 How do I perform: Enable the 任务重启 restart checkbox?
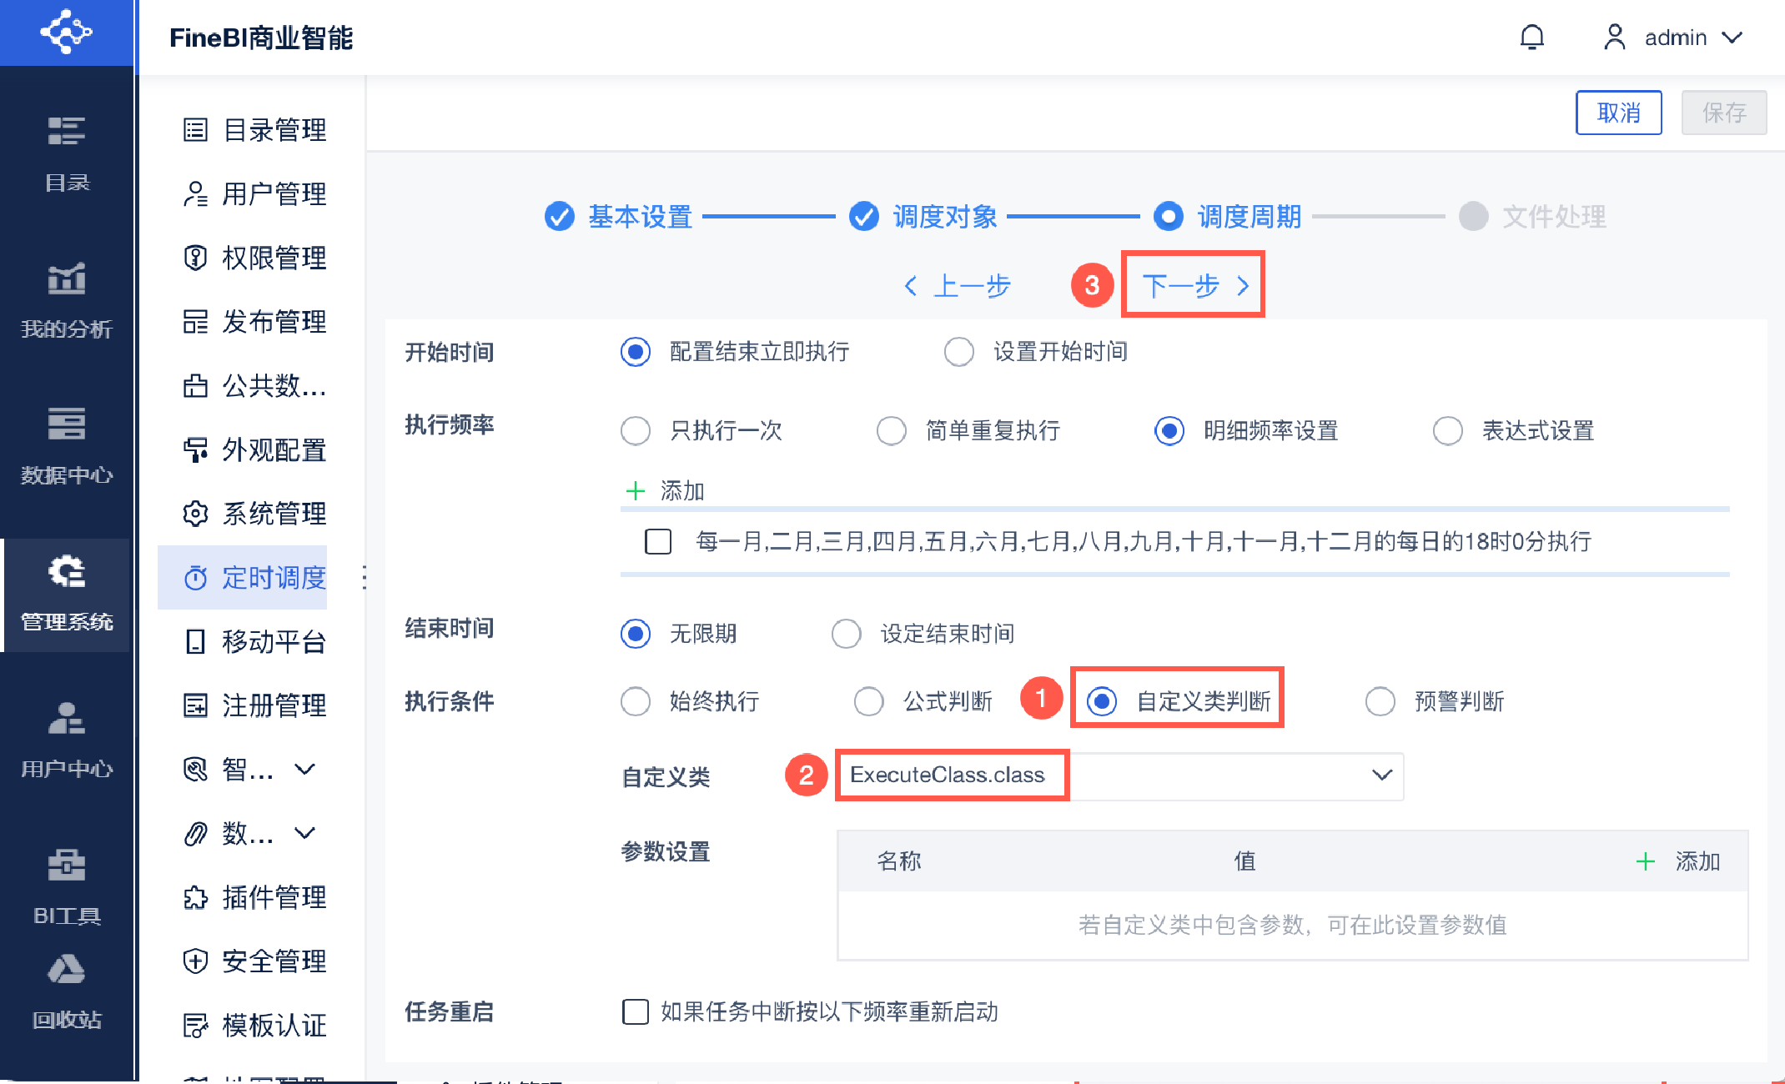(636, 1011)
